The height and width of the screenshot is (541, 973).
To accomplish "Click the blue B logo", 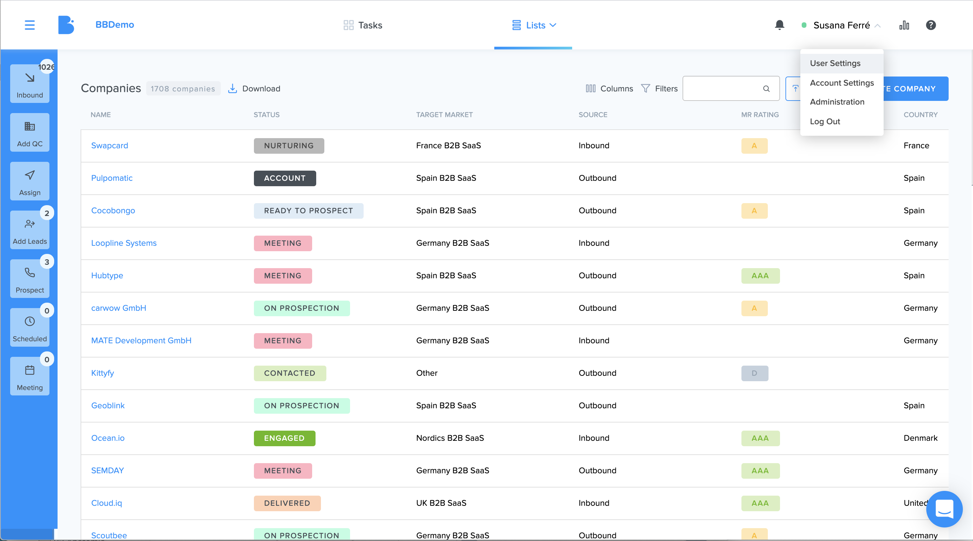I will (66, 25).
